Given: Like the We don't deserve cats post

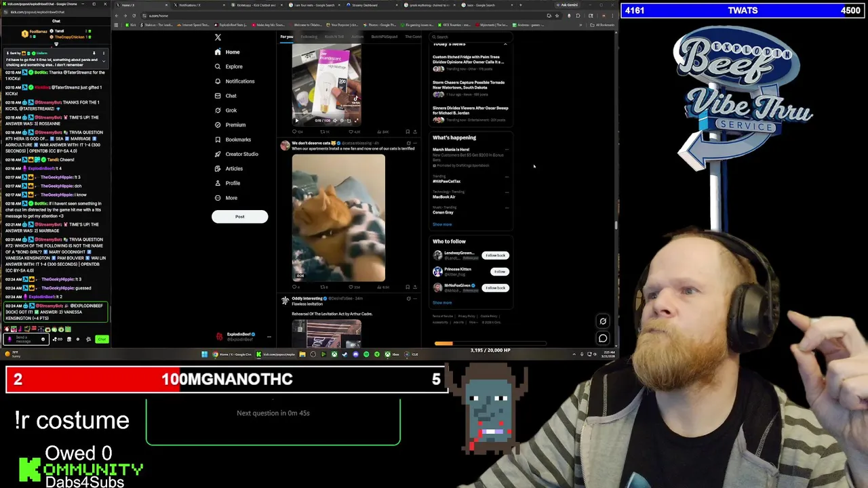Looking at the screenshot, I should click(353, 287).
